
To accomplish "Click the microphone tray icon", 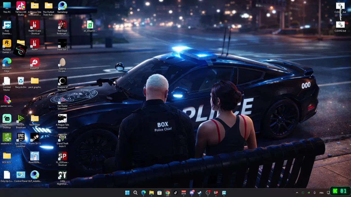I will [315, 193].
